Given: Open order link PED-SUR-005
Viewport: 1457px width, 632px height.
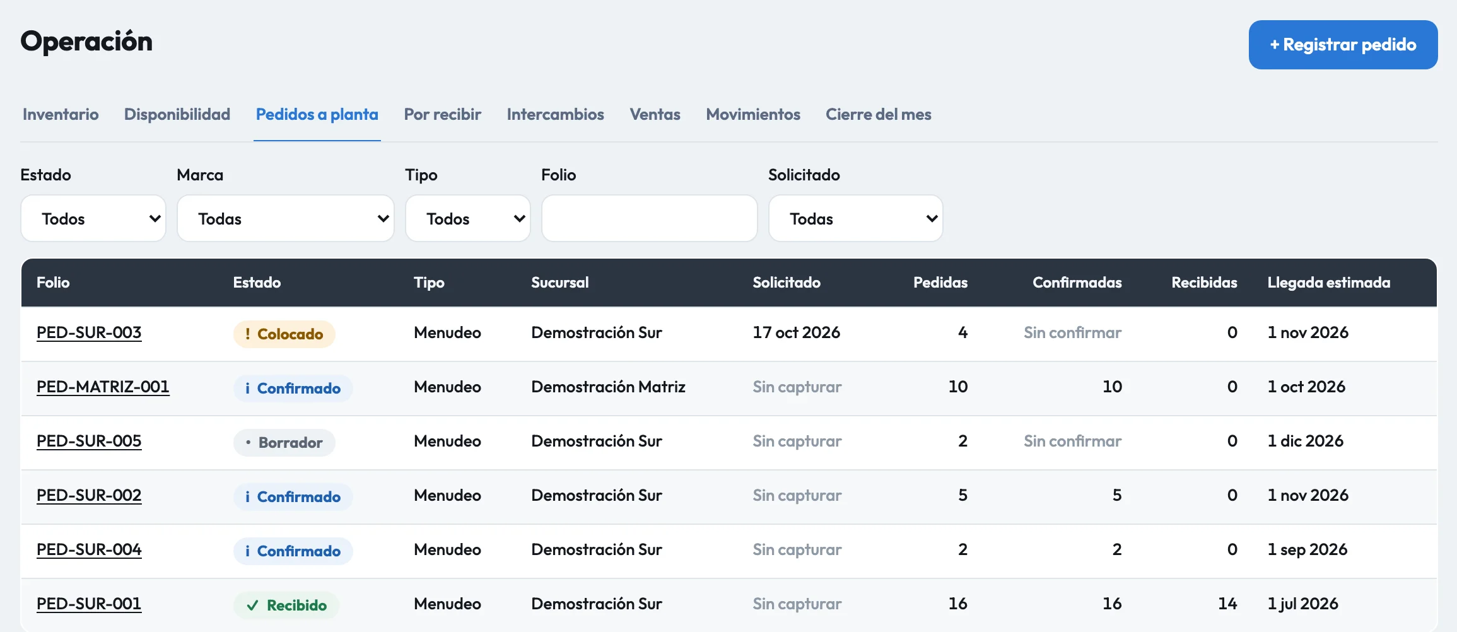Looking at the screenshot, I should click(89, 441).
